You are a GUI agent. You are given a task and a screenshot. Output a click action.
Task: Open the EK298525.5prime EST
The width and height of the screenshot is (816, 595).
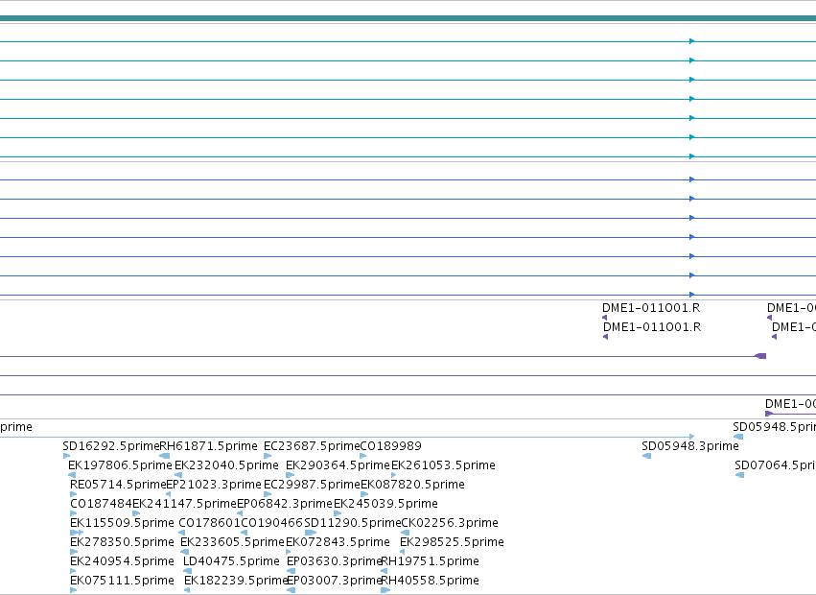pos(452,542)
